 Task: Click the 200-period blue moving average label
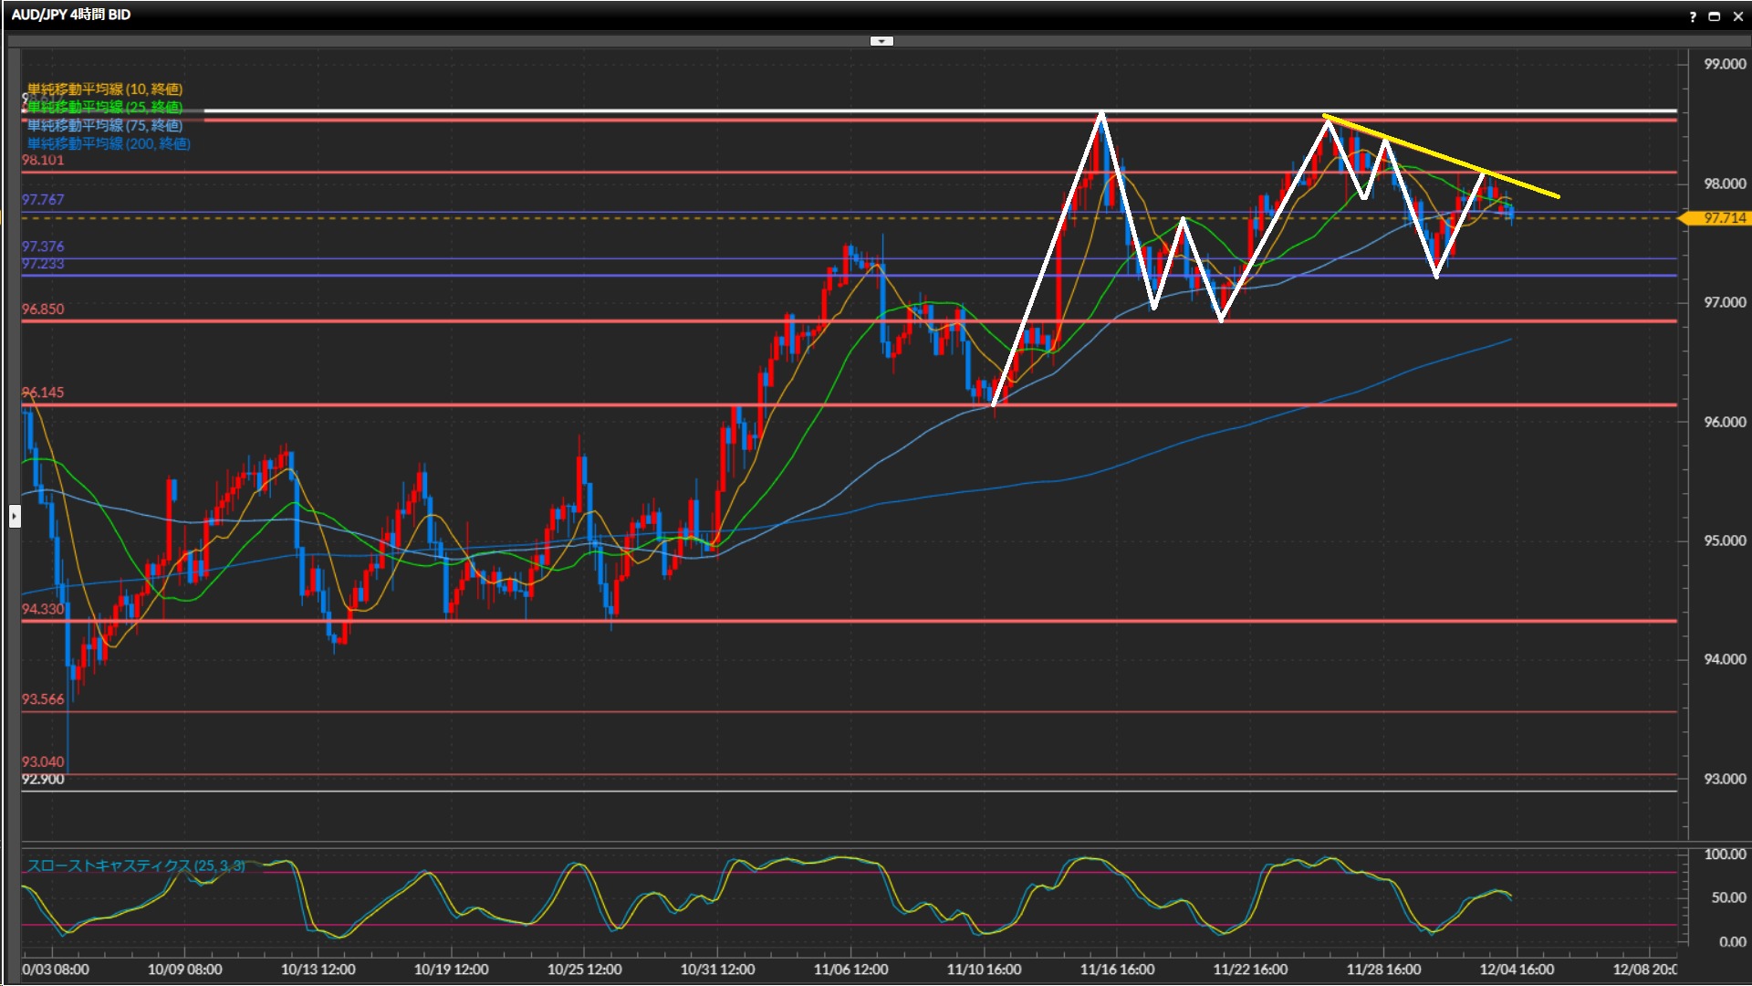[x=109, y=143]
